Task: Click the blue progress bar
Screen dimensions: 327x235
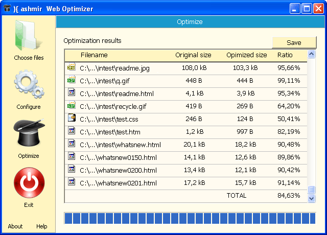Action: click(x=190, y=218)
